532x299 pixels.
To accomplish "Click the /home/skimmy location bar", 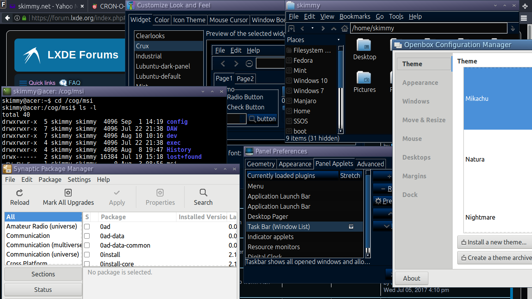I will tap(428, 28).
